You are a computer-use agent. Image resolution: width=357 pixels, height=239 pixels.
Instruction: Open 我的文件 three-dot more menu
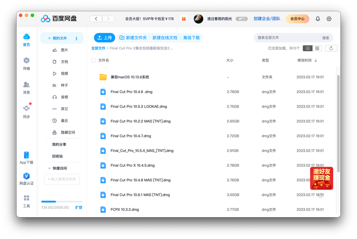click(76, 38)
